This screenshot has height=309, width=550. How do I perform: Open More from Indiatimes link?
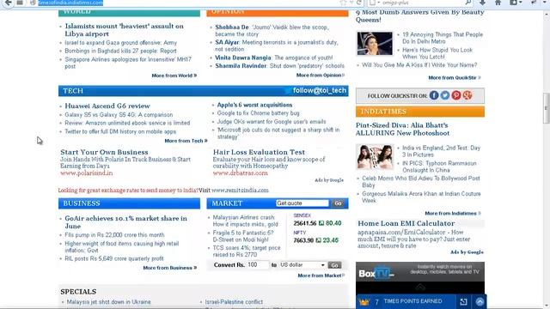point(453,213)
